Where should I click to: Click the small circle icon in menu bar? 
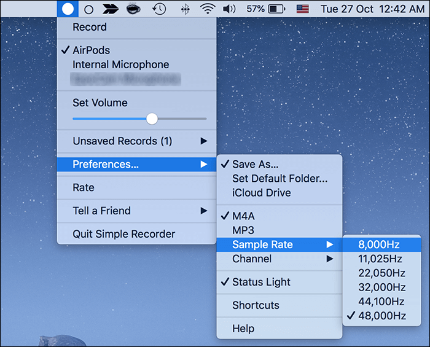[x=89, y=9]
